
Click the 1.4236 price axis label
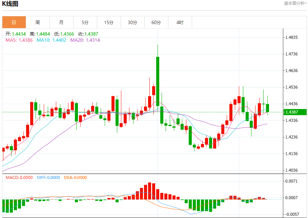coord(291,137)
